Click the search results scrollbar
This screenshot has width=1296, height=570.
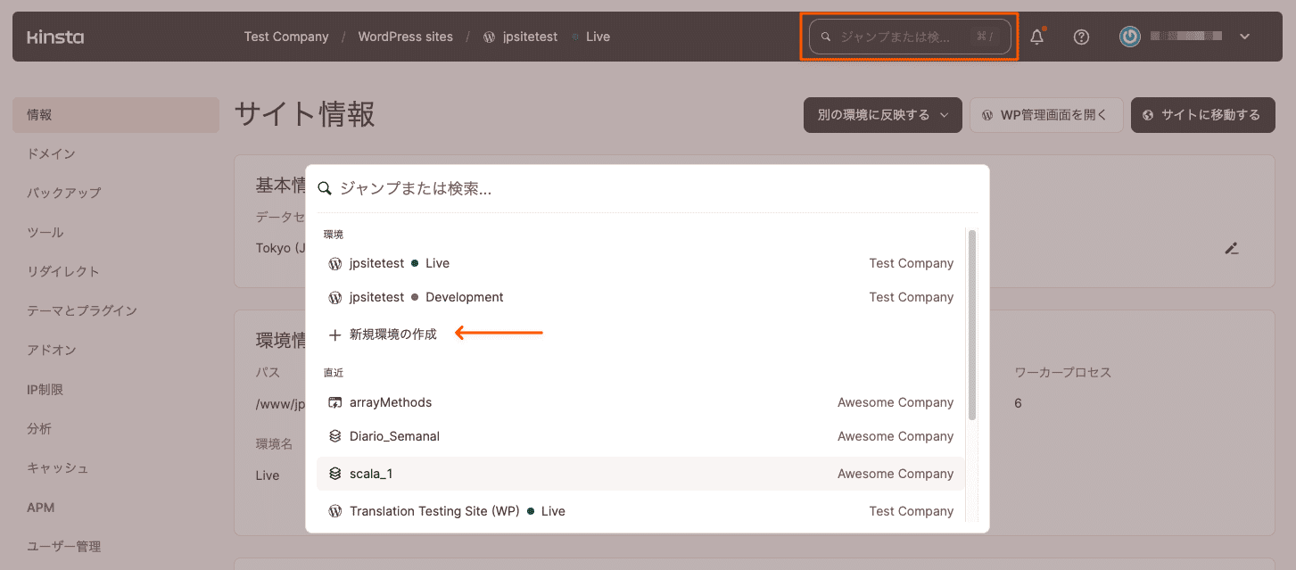coord(972,326)
